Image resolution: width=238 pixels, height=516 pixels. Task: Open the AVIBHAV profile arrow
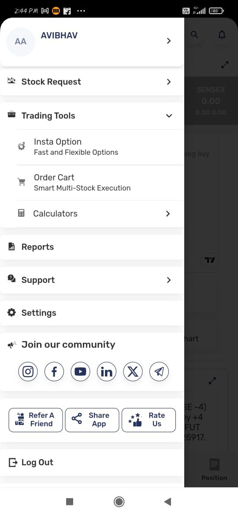[169, 41]
